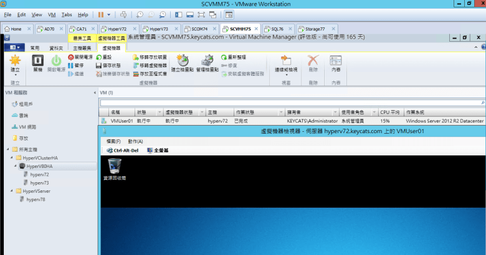Open the Recycle Bin icon on VM desktop
The height and width of the screenshot is (255, 486).
pos(115,168)
